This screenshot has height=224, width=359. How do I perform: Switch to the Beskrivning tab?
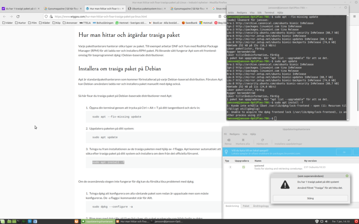[x=232, y=206]
